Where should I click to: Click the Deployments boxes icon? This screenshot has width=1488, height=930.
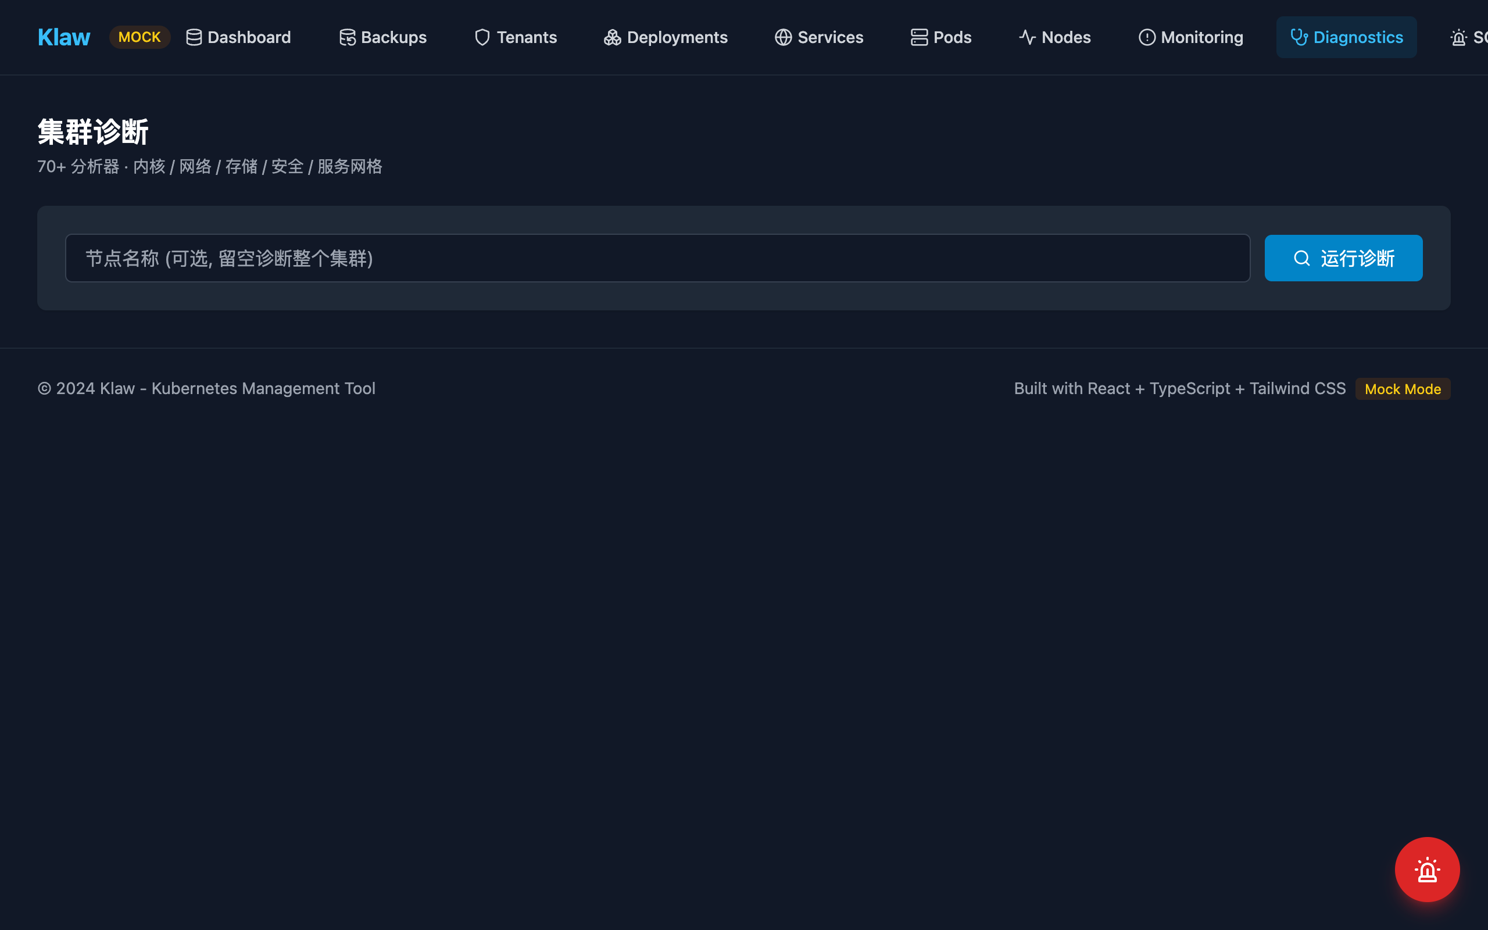[613, 38]
